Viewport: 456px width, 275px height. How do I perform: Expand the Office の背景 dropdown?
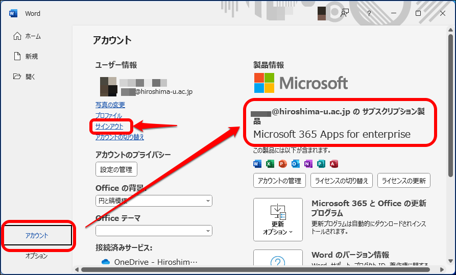(x=154, y=201)
